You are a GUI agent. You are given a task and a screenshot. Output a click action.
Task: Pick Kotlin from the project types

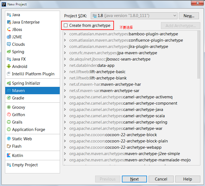point(32,155)
